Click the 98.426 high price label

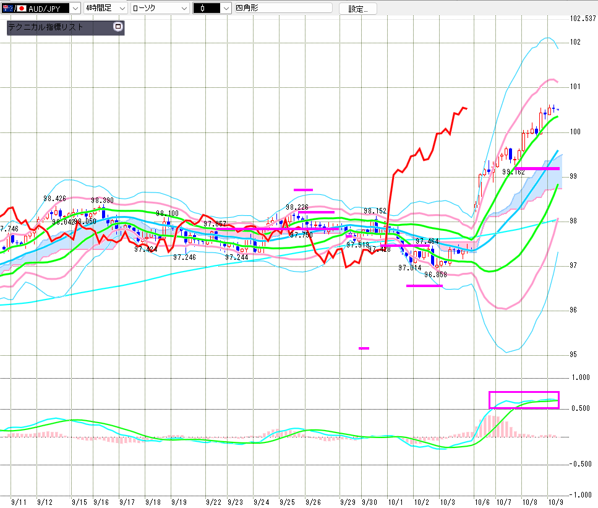pyautogui.click(x=54, y=199)
